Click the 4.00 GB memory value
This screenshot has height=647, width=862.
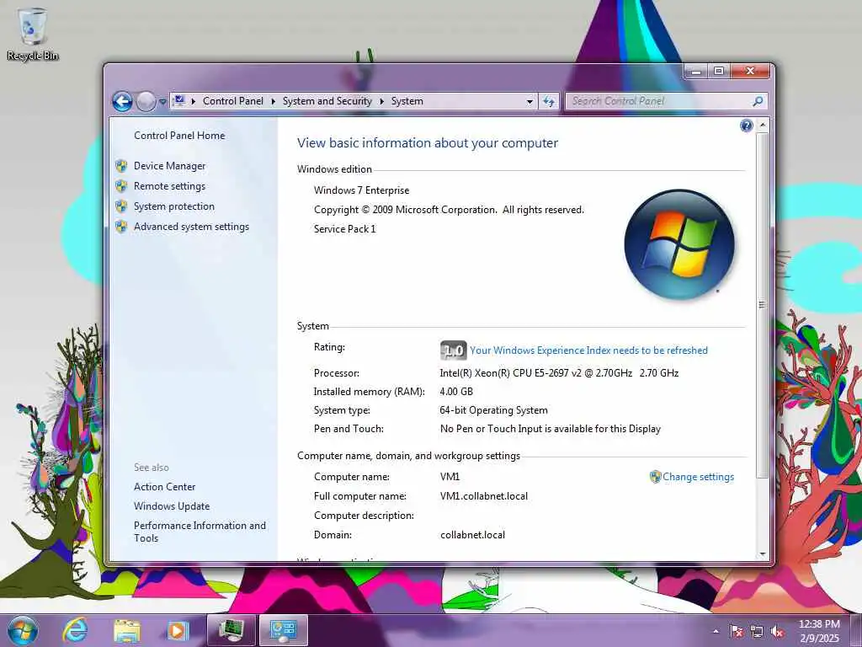[x=456, y=392]
